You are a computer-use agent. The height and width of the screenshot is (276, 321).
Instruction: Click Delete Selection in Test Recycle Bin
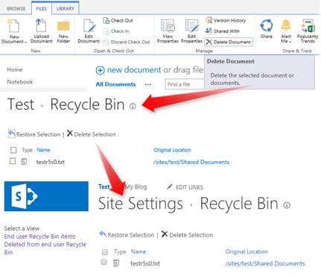[x=92, y=134]
